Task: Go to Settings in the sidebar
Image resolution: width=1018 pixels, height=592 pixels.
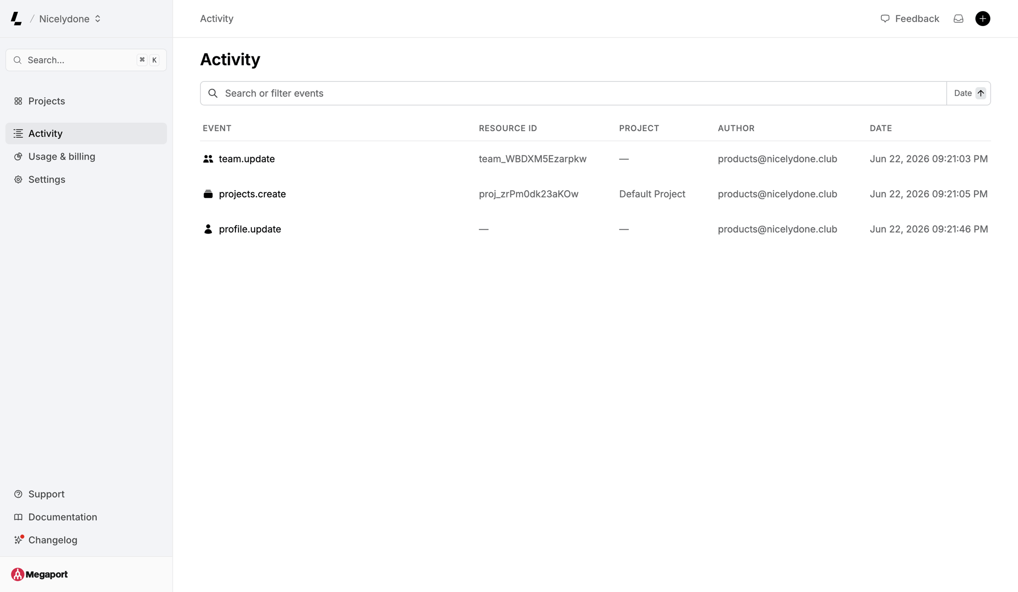Action: point(86,180)
